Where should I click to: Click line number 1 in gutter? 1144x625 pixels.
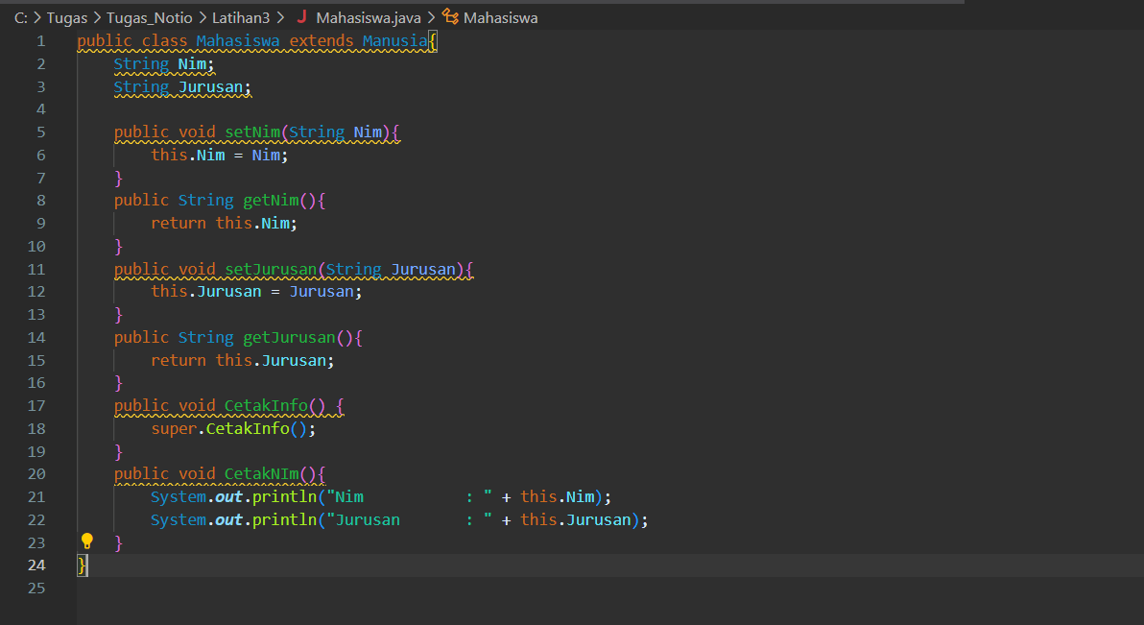[41, 41]
